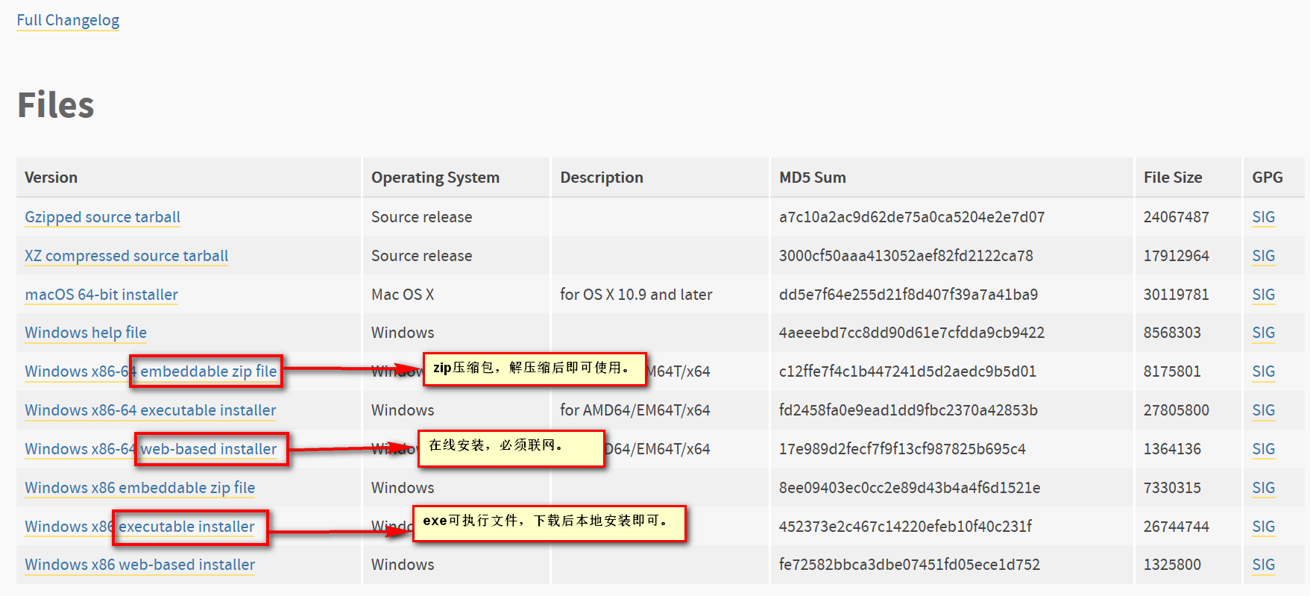The height and width of the screenshot is (596, 1310).
Task: Open SIG for XZ compressed source tarball
Action: [1263, 256]
